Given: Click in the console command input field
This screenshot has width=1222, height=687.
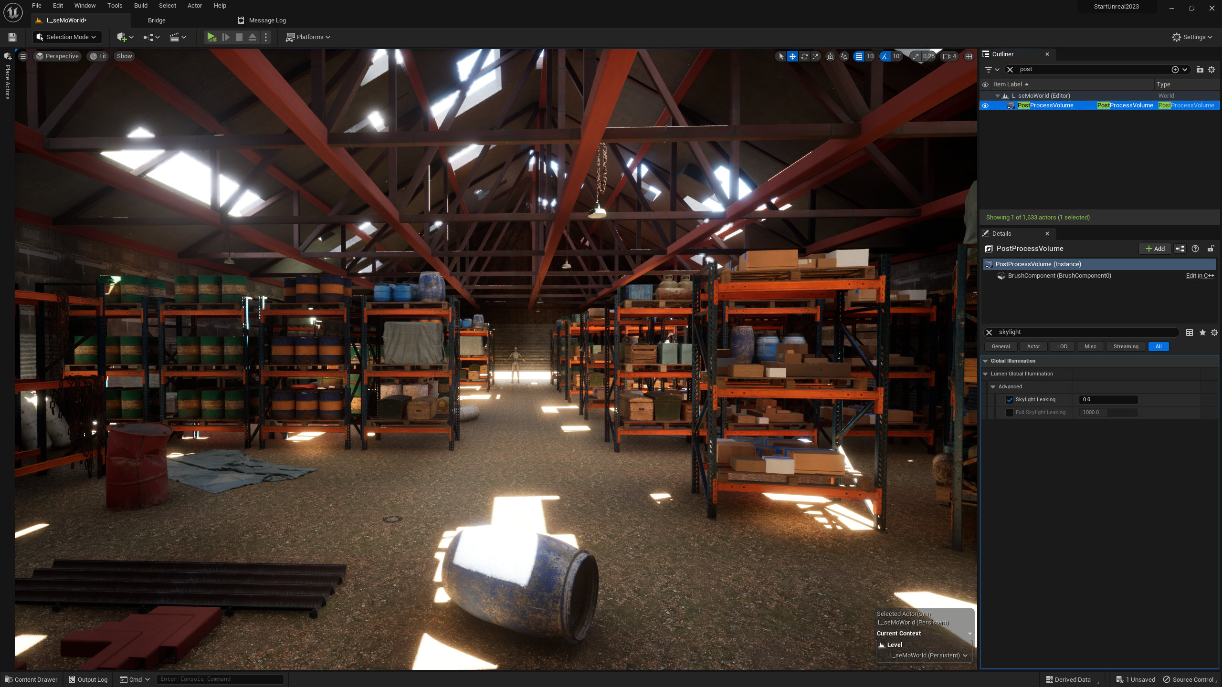Looking at the screenshot, I should (220, 679).
